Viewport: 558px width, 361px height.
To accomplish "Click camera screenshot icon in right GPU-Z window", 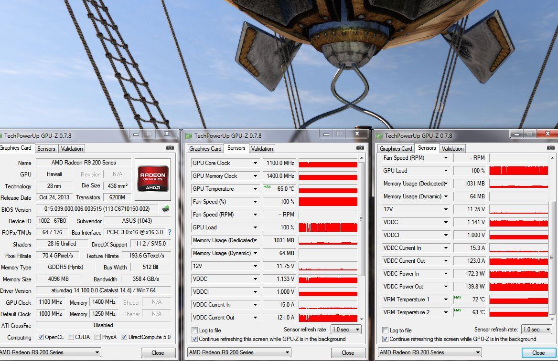I will (x=551, y=147).
